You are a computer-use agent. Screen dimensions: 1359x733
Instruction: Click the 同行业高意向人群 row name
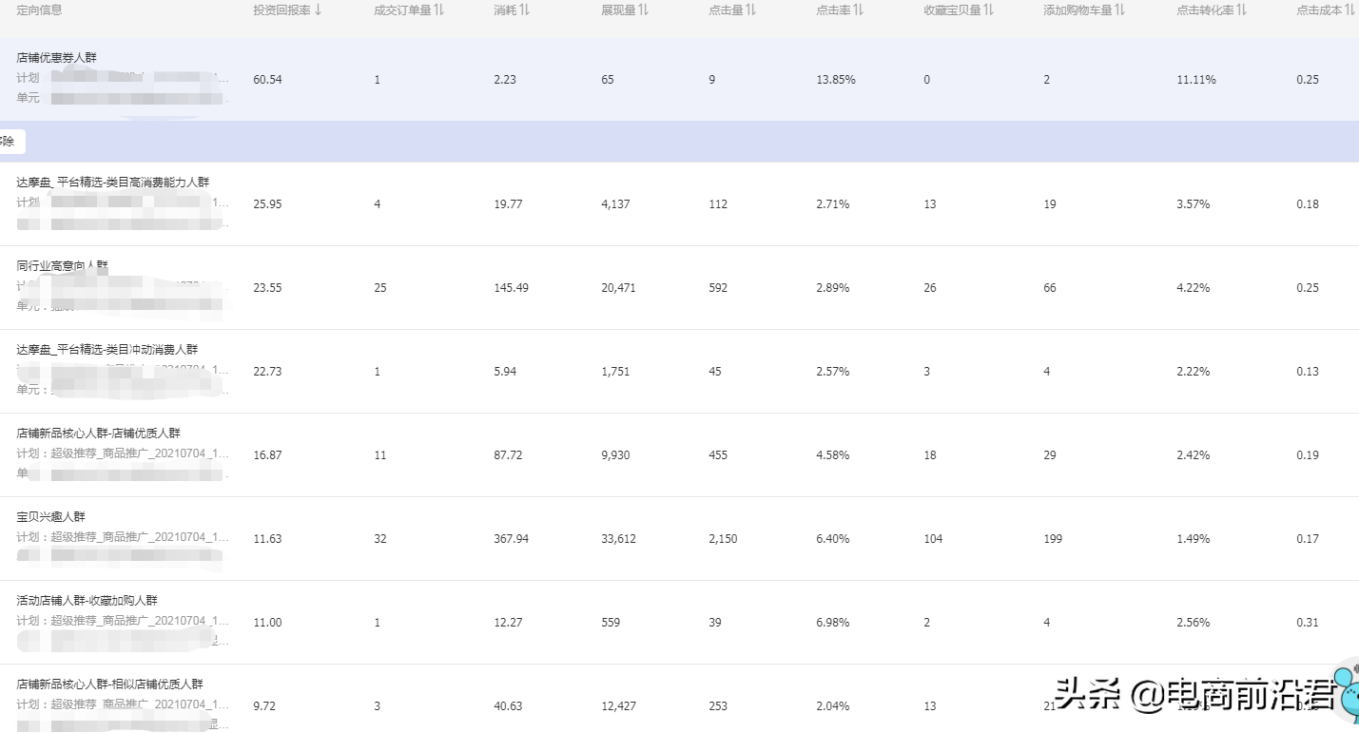(x=62, y=266)
